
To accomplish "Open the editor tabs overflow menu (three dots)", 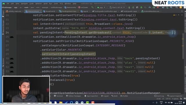I will point(182,11).
